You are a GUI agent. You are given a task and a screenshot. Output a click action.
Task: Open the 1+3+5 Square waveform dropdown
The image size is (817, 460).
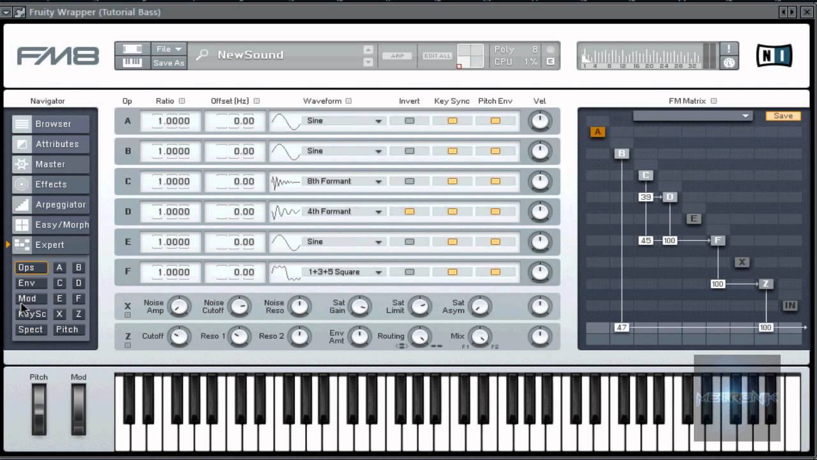[344, 272]
